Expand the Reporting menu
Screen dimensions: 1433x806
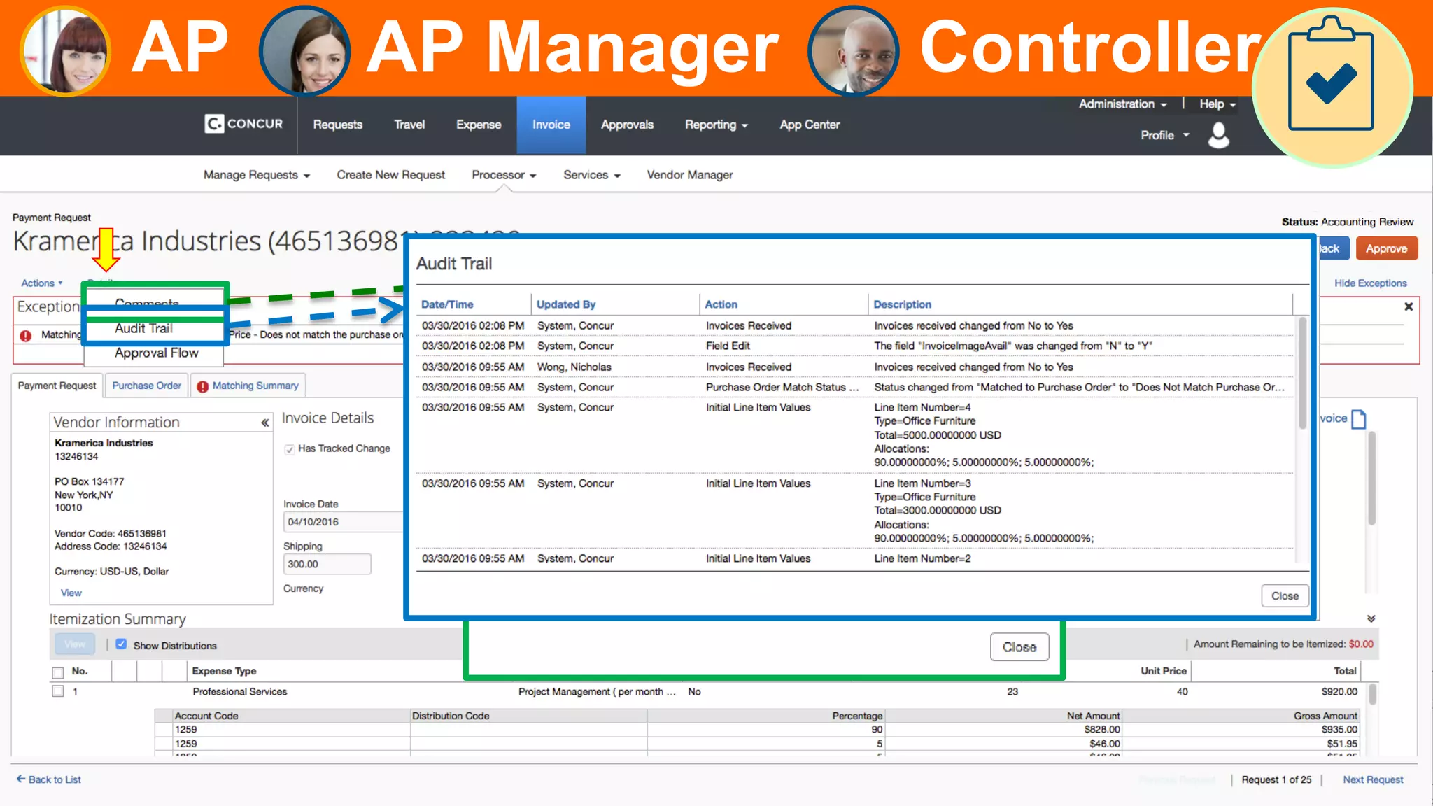[x=716, y=125]
